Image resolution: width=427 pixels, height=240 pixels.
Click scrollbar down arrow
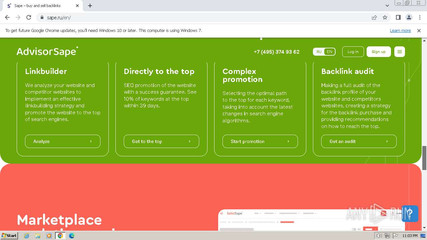click(x=424, y=228)
